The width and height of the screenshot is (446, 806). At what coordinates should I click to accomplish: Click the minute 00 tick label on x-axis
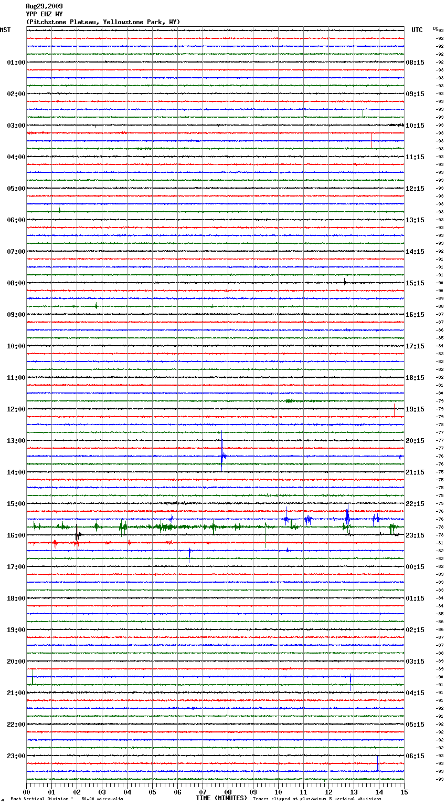27,792
